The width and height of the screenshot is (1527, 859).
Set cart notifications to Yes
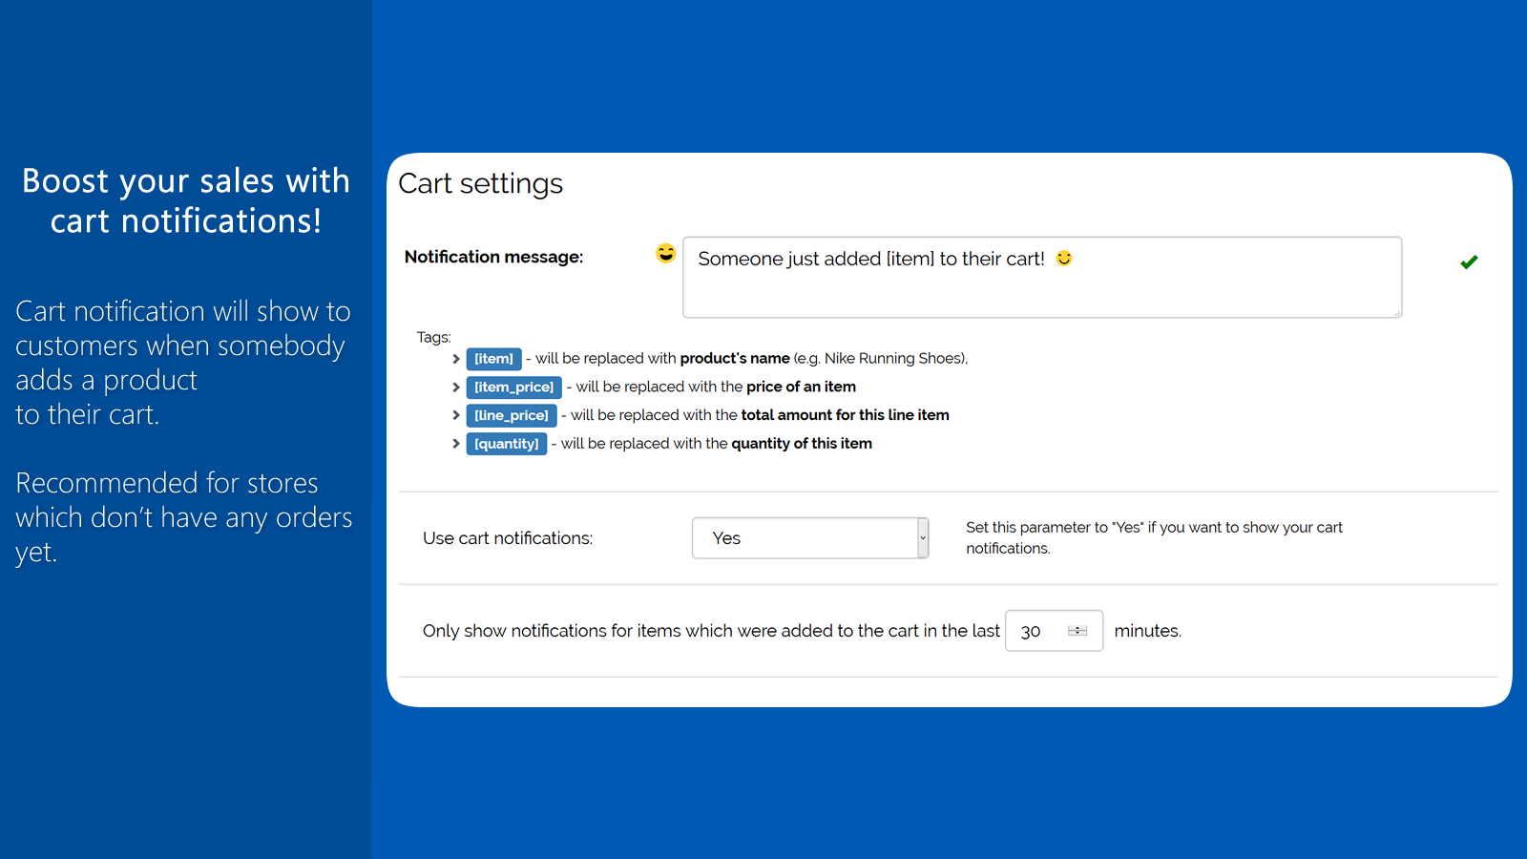(x=809, y=537)
